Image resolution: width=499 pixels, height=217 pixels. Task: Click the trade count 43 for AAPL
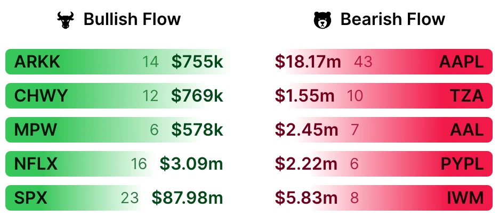[x=363, y=62]
